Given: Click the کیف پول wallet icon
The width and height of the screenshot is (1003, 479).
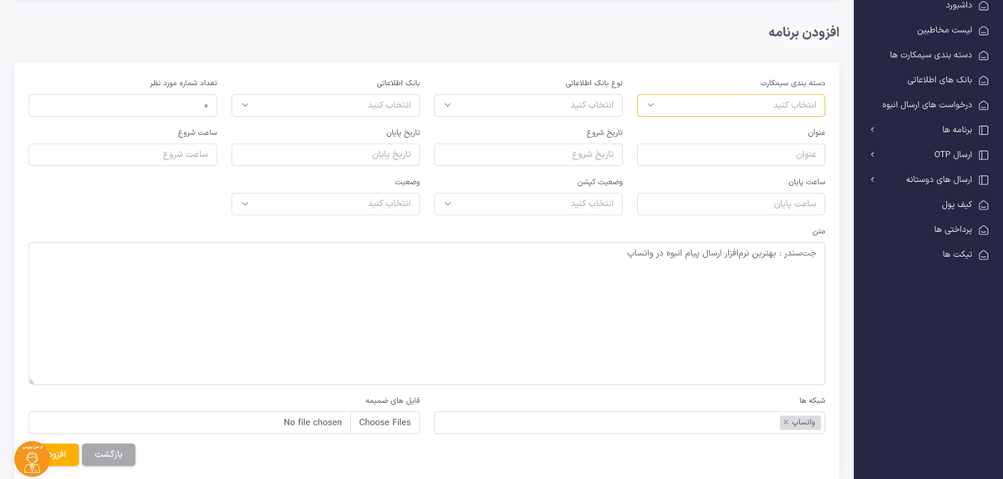Looking at the screenshot, I should click(x=983, y=205).
